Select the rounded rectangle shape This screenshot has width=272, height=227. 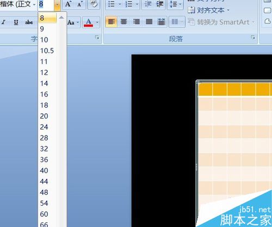(x=267, y=10)
